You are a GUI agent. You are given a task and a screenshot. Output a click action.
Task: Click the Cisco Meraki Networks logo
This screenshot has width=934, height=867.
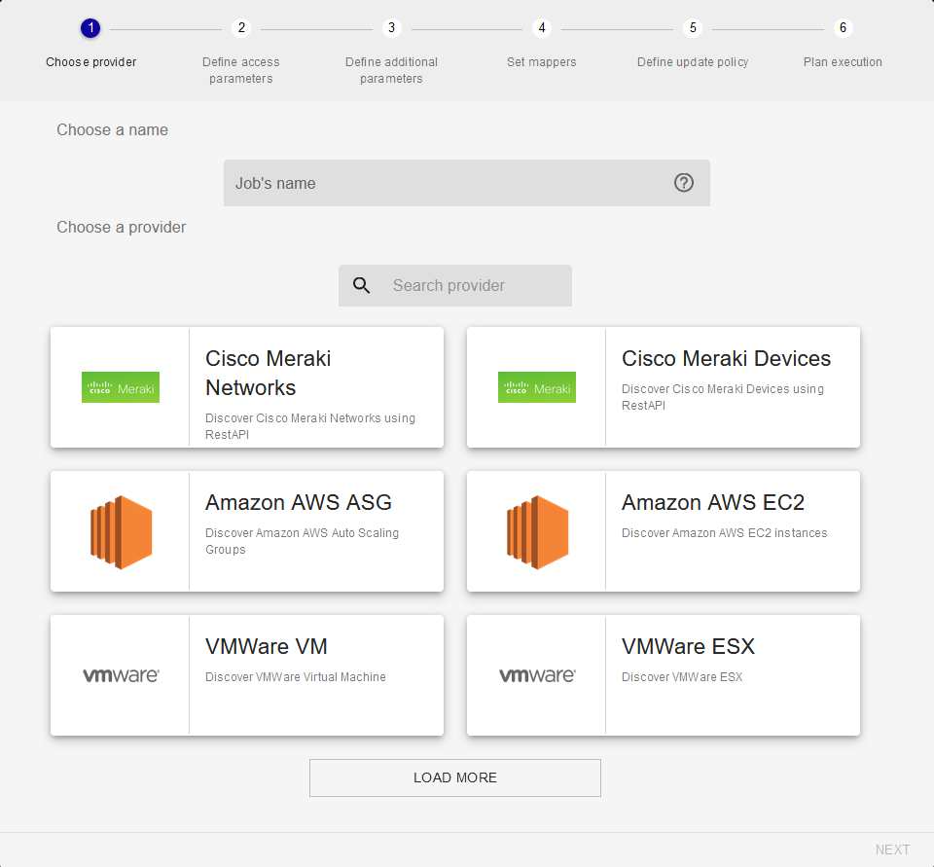[121, 387]
